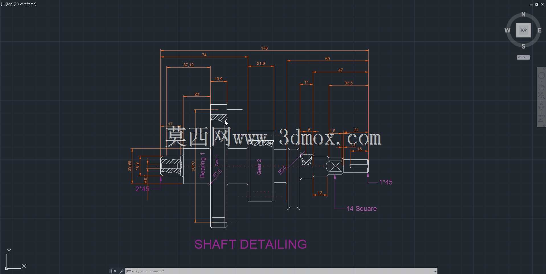Image resolution: width=546 pixels, height=274 pixels.
Task: Select the 96PC vertical dimension text
Action: [193, 166]
